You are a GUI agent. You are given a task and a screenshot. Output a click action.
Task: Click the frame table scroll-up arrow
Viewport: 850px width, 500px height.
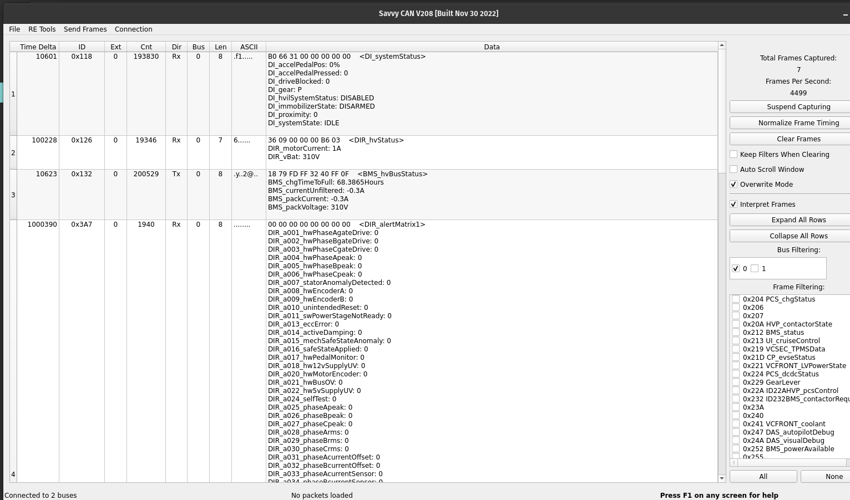point(722,45)
